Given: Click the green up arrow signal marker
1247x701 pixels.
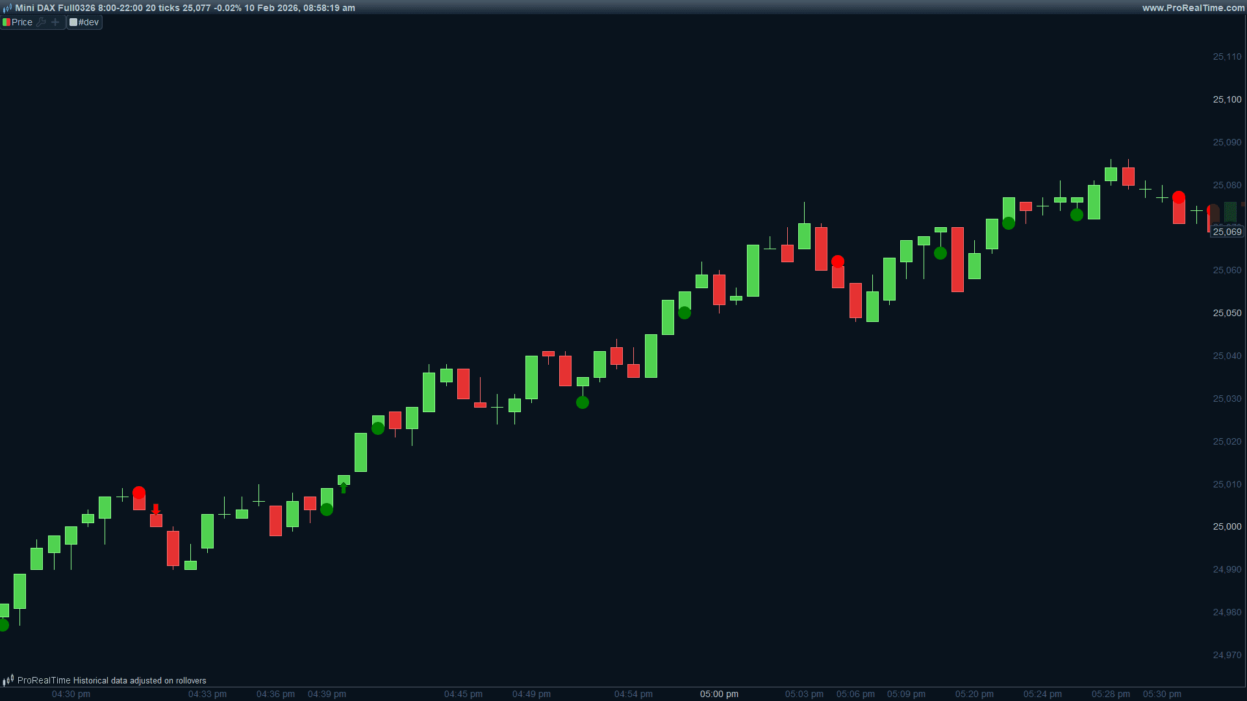Looking at the screenshot, I should coord(344,488).
